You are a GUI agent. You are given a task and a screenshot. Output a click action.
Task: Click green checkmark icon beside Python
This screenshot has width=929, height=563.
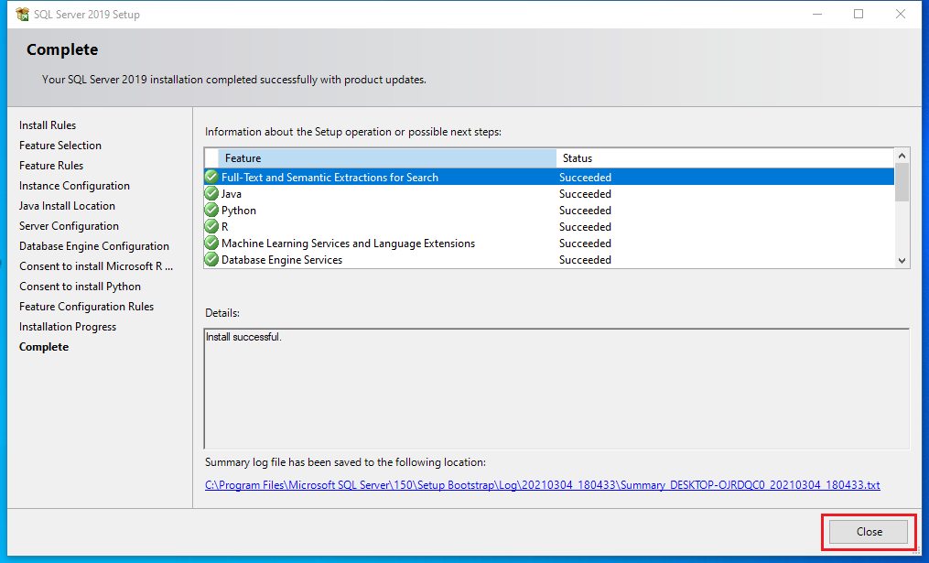pyautogui.click(x=211, y=211)
